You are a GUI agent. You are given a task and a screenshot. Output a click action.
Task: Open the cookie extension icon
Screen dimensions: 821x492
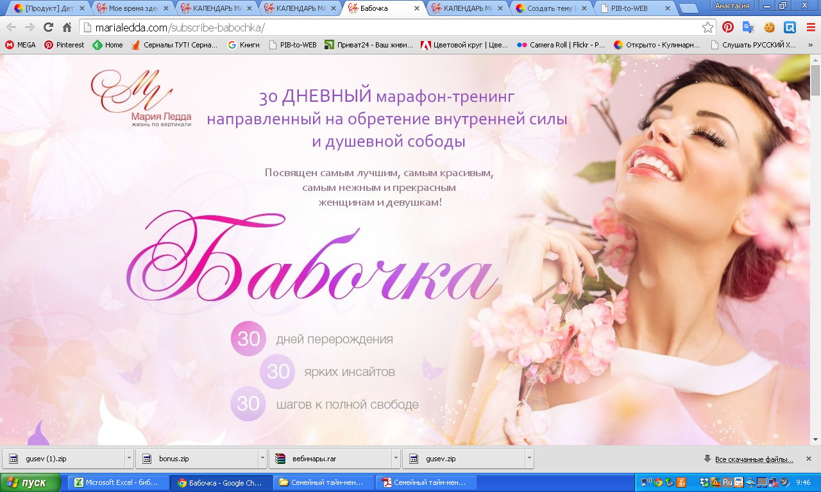[769, 28]
